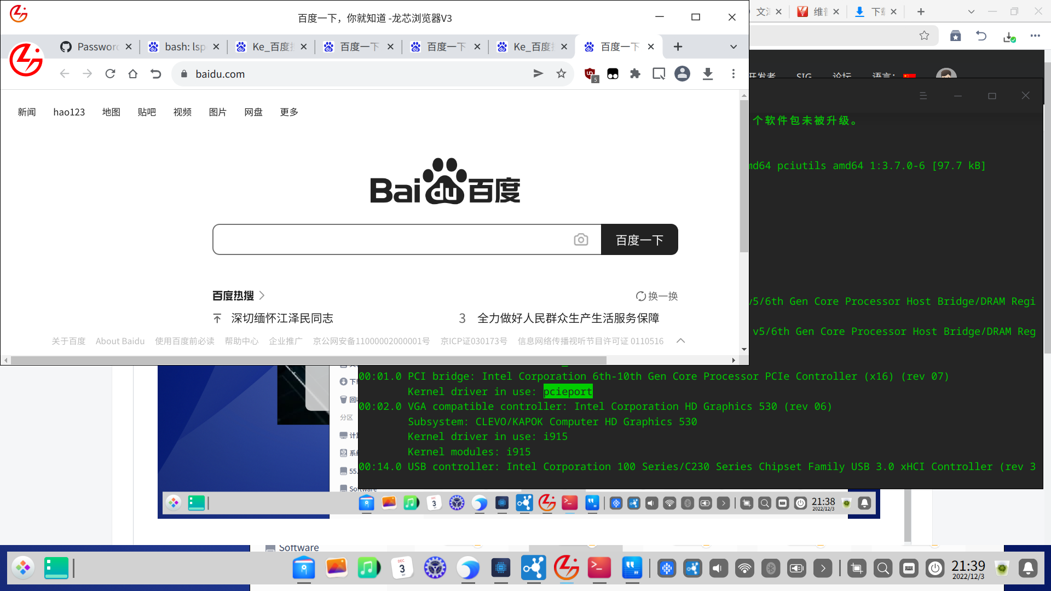Screen dimensions: 1051x591
Task: Open the browser profile avatar
Action: point(682,74)
